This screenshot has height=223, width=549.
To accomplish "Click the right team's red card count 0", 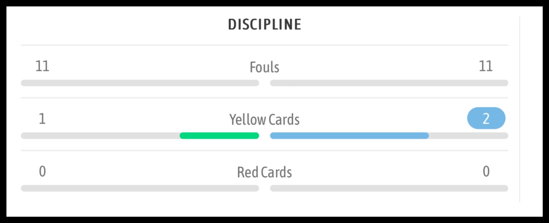I will click(x=486, y=172).
